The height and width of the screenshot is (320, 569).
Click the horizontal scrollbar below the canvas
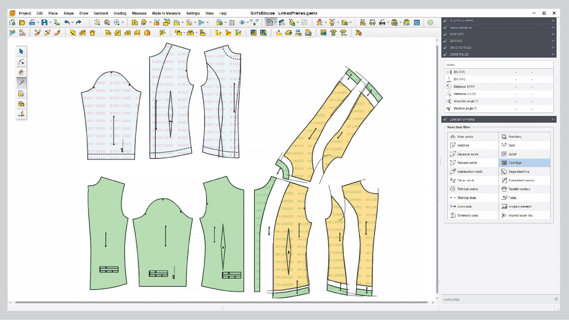[x=221, y=303]
